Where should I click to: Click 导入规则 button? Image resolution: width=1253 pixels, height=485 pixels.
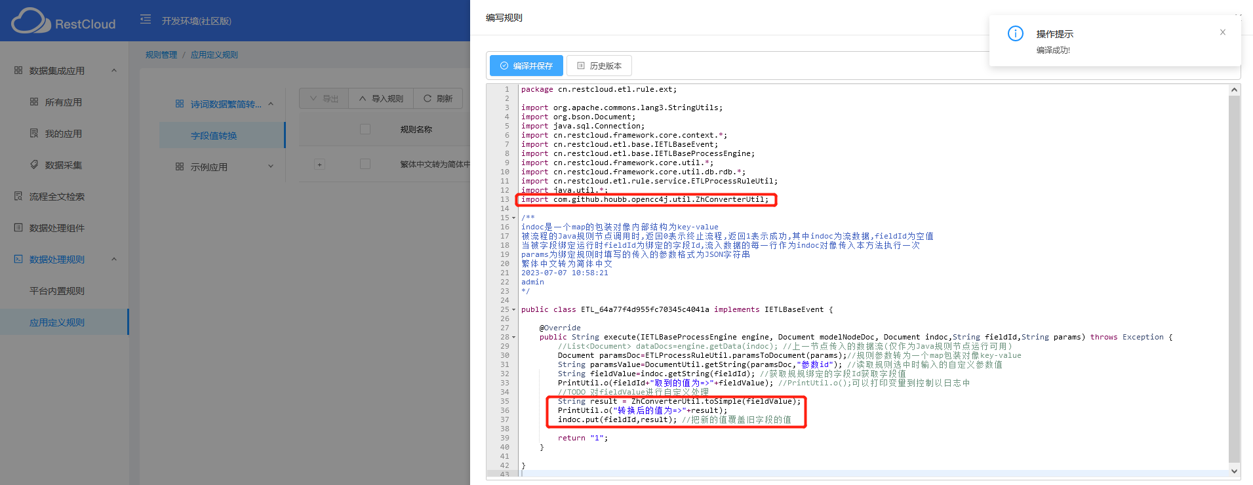point(381,98)
